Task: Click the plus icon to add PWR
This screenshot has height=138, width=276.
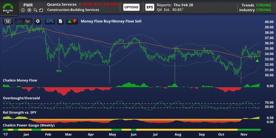Action: (29, 10)
